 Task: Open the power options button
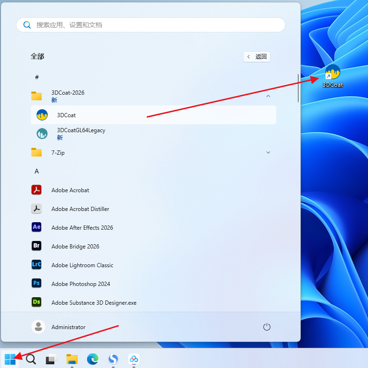[x=266, y=327]
